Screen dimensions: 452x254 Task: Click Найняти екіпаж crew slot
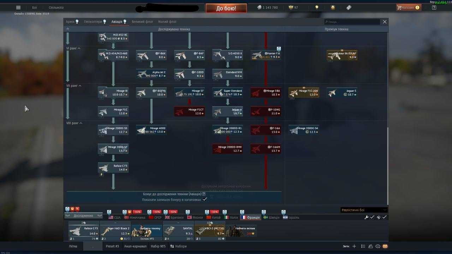(241, 231)
